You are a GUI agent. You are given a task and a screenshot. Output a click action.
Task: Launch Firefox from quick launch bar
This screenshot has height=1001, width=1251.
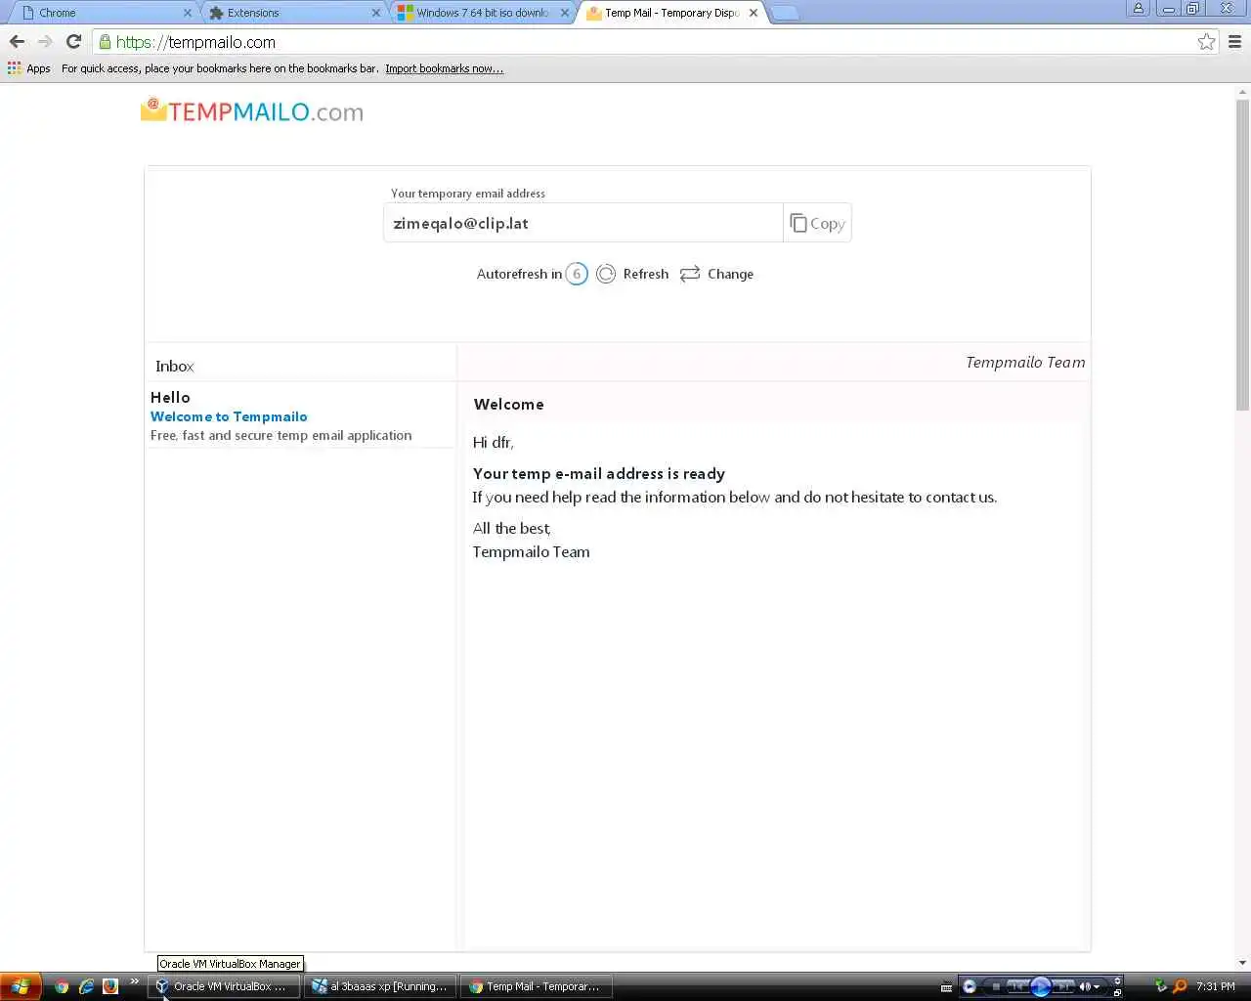click(x=110, y=986)
